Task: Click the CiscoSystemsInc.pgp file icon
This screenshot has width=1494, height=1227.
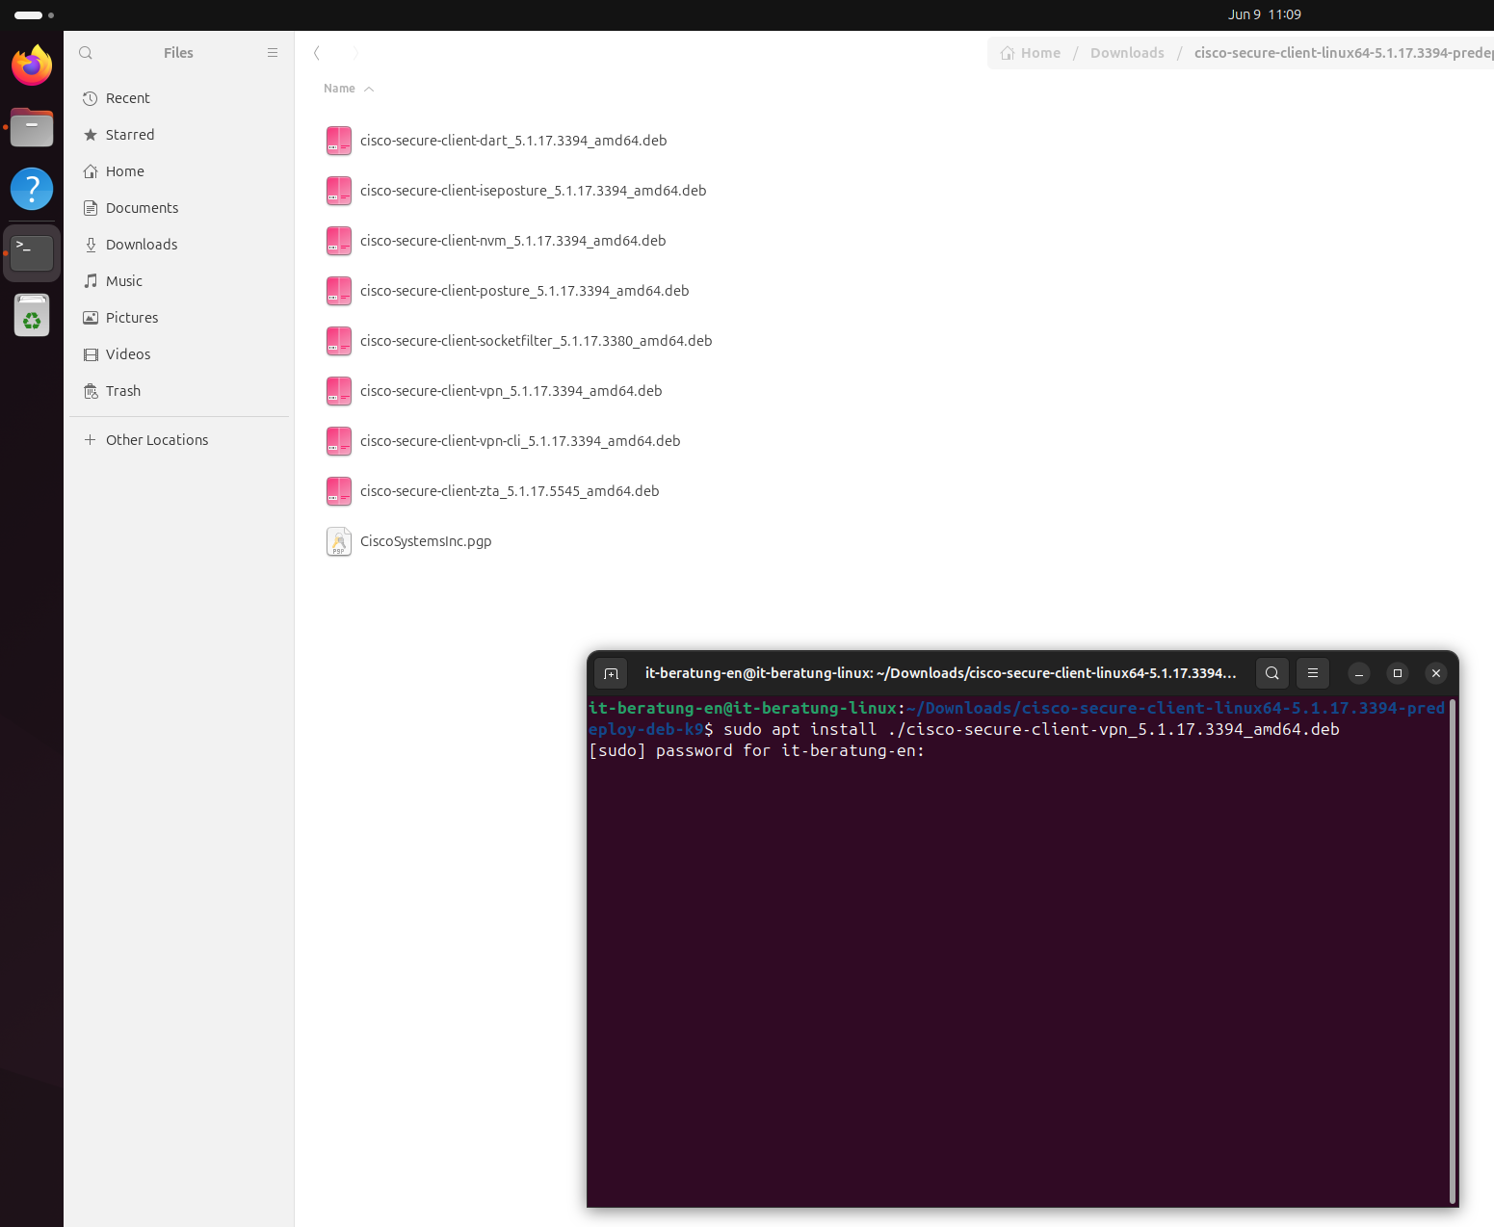Action: pos(339,541)
